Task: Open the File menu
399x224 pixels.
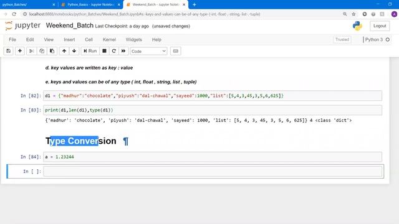Action: click(x=12, y=40)
